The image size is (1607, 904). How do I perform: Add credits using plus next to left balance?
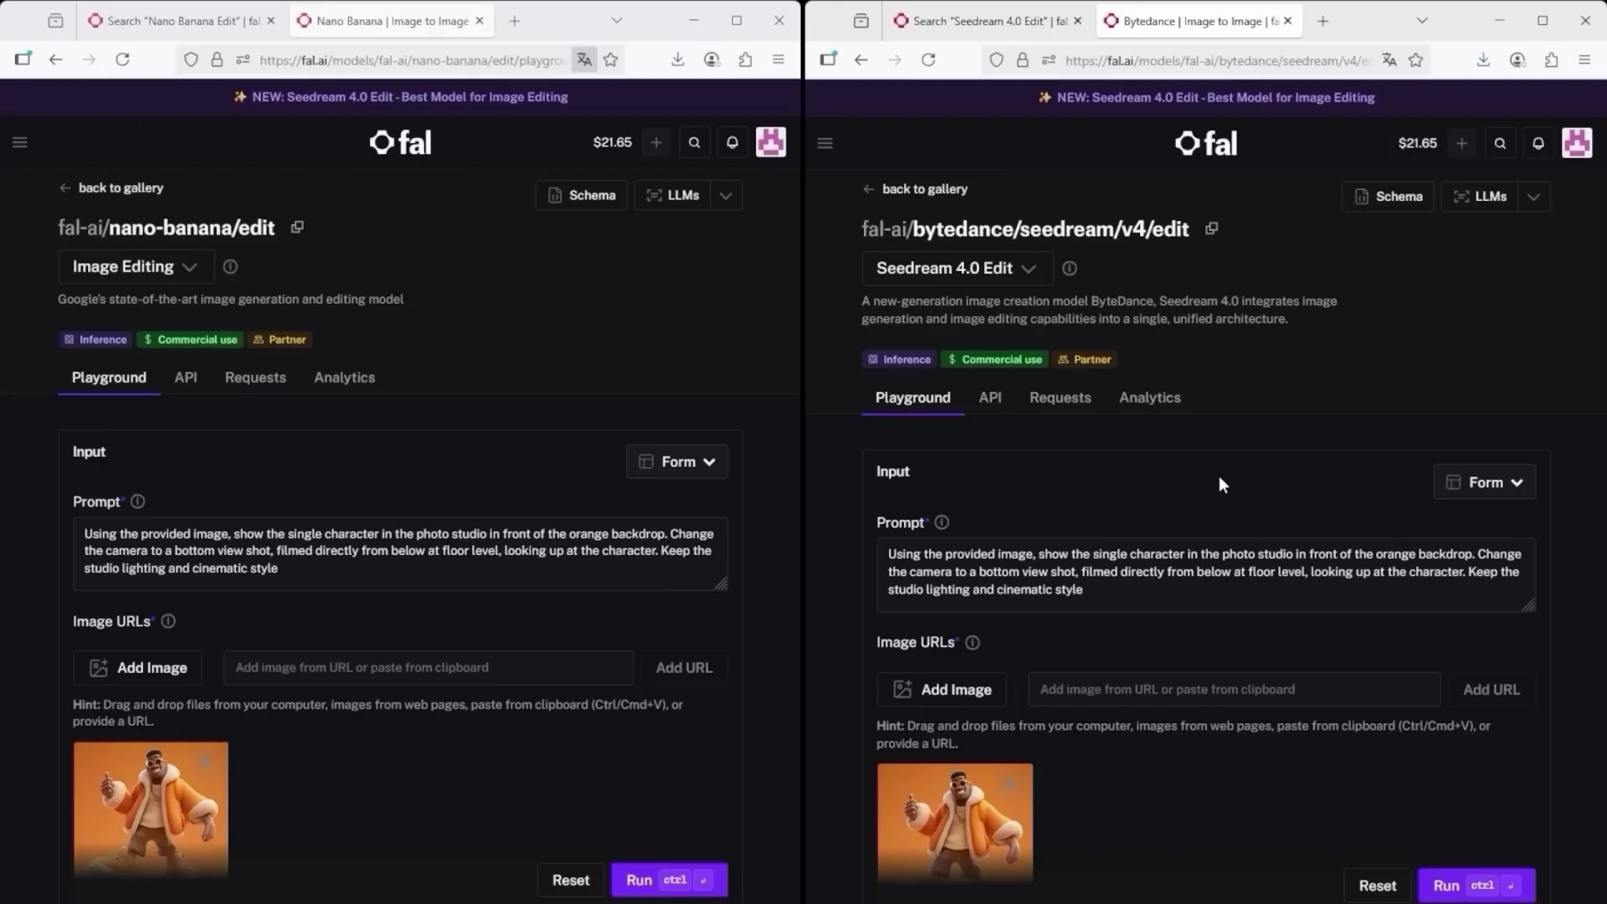656,143
